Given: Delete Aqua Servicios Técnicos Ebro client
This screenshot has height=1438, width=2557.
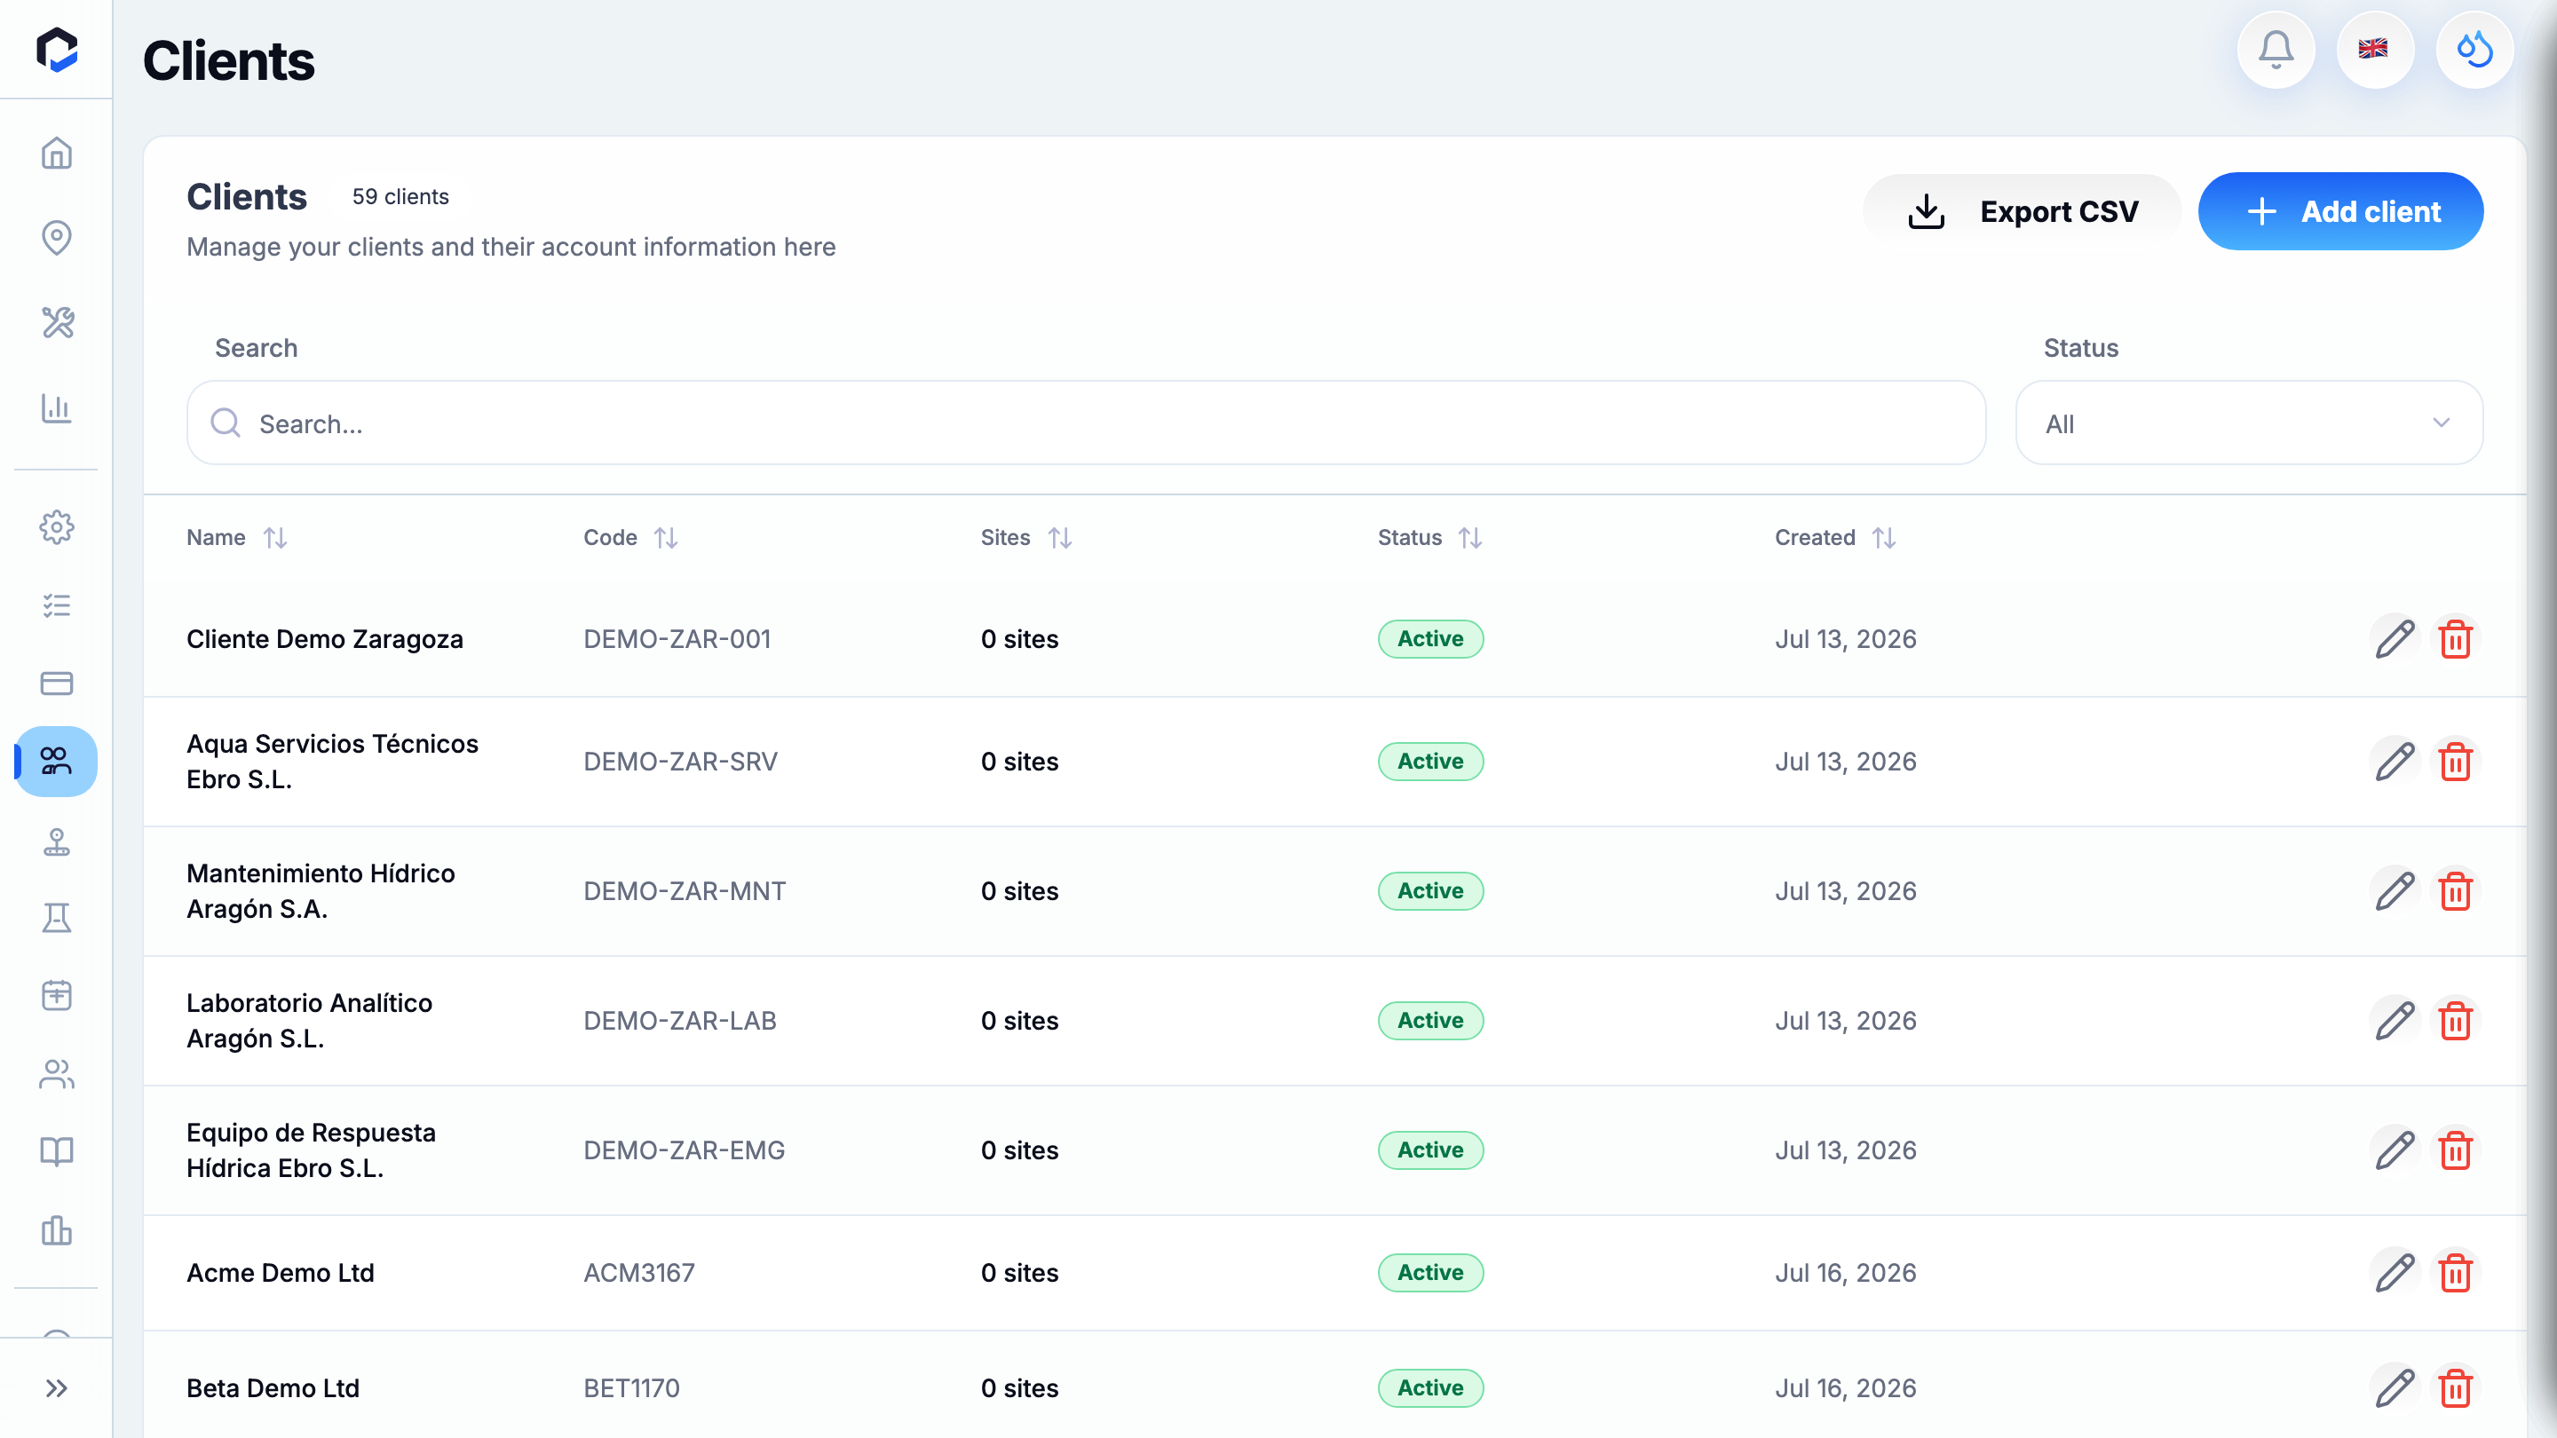Looking at the screenshot, I should point(2455,762).
